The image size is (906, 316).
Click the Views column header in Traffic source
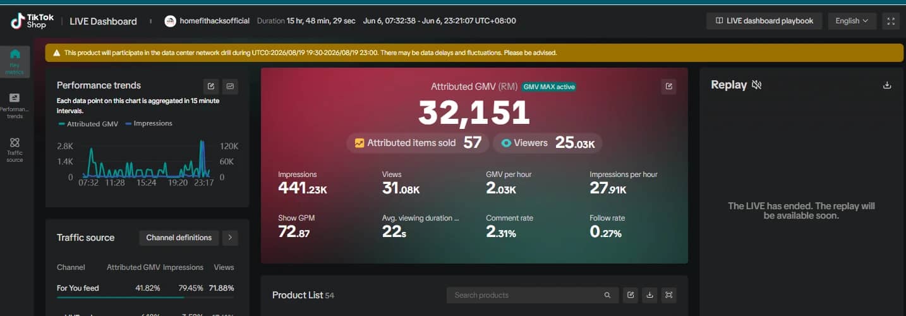point(224,267)
